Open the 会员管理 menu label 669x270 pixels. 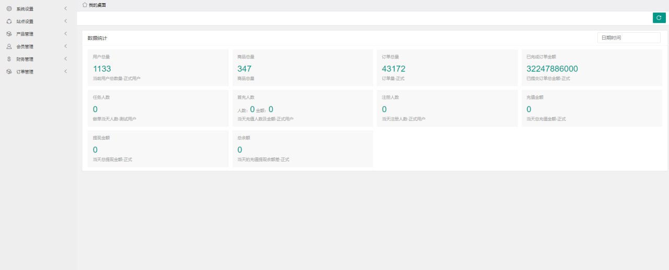coord(25,46)
